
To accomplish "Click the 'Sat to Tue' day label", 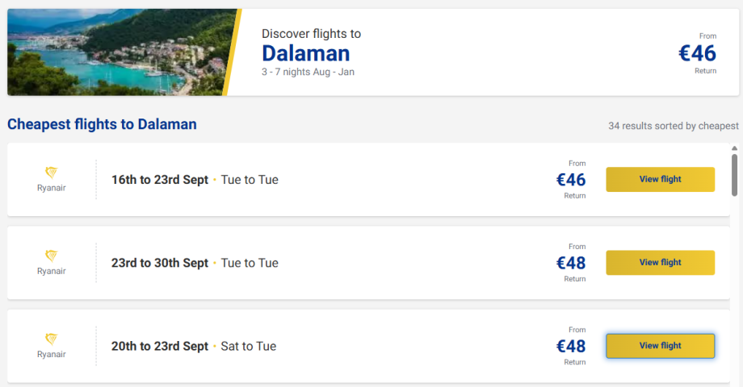I will point(249,346).
